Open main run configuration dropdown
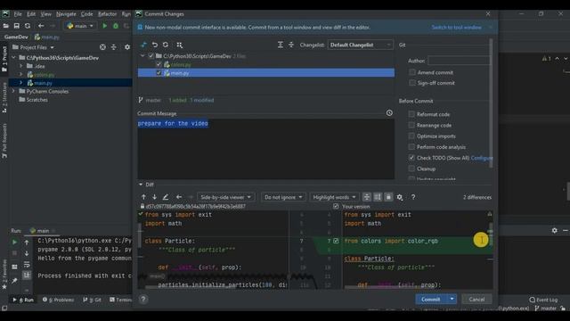 (80, 26)
